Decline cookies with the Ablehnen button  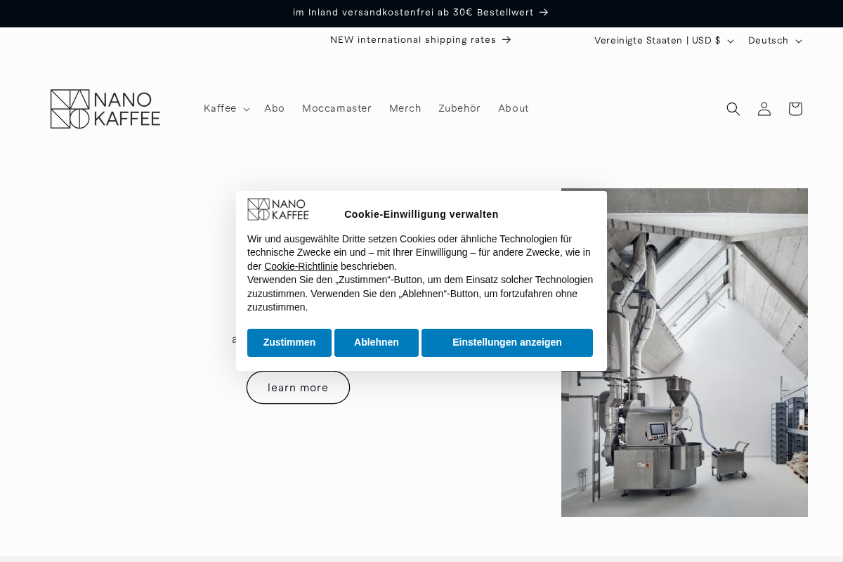click(x=377, y=343)
